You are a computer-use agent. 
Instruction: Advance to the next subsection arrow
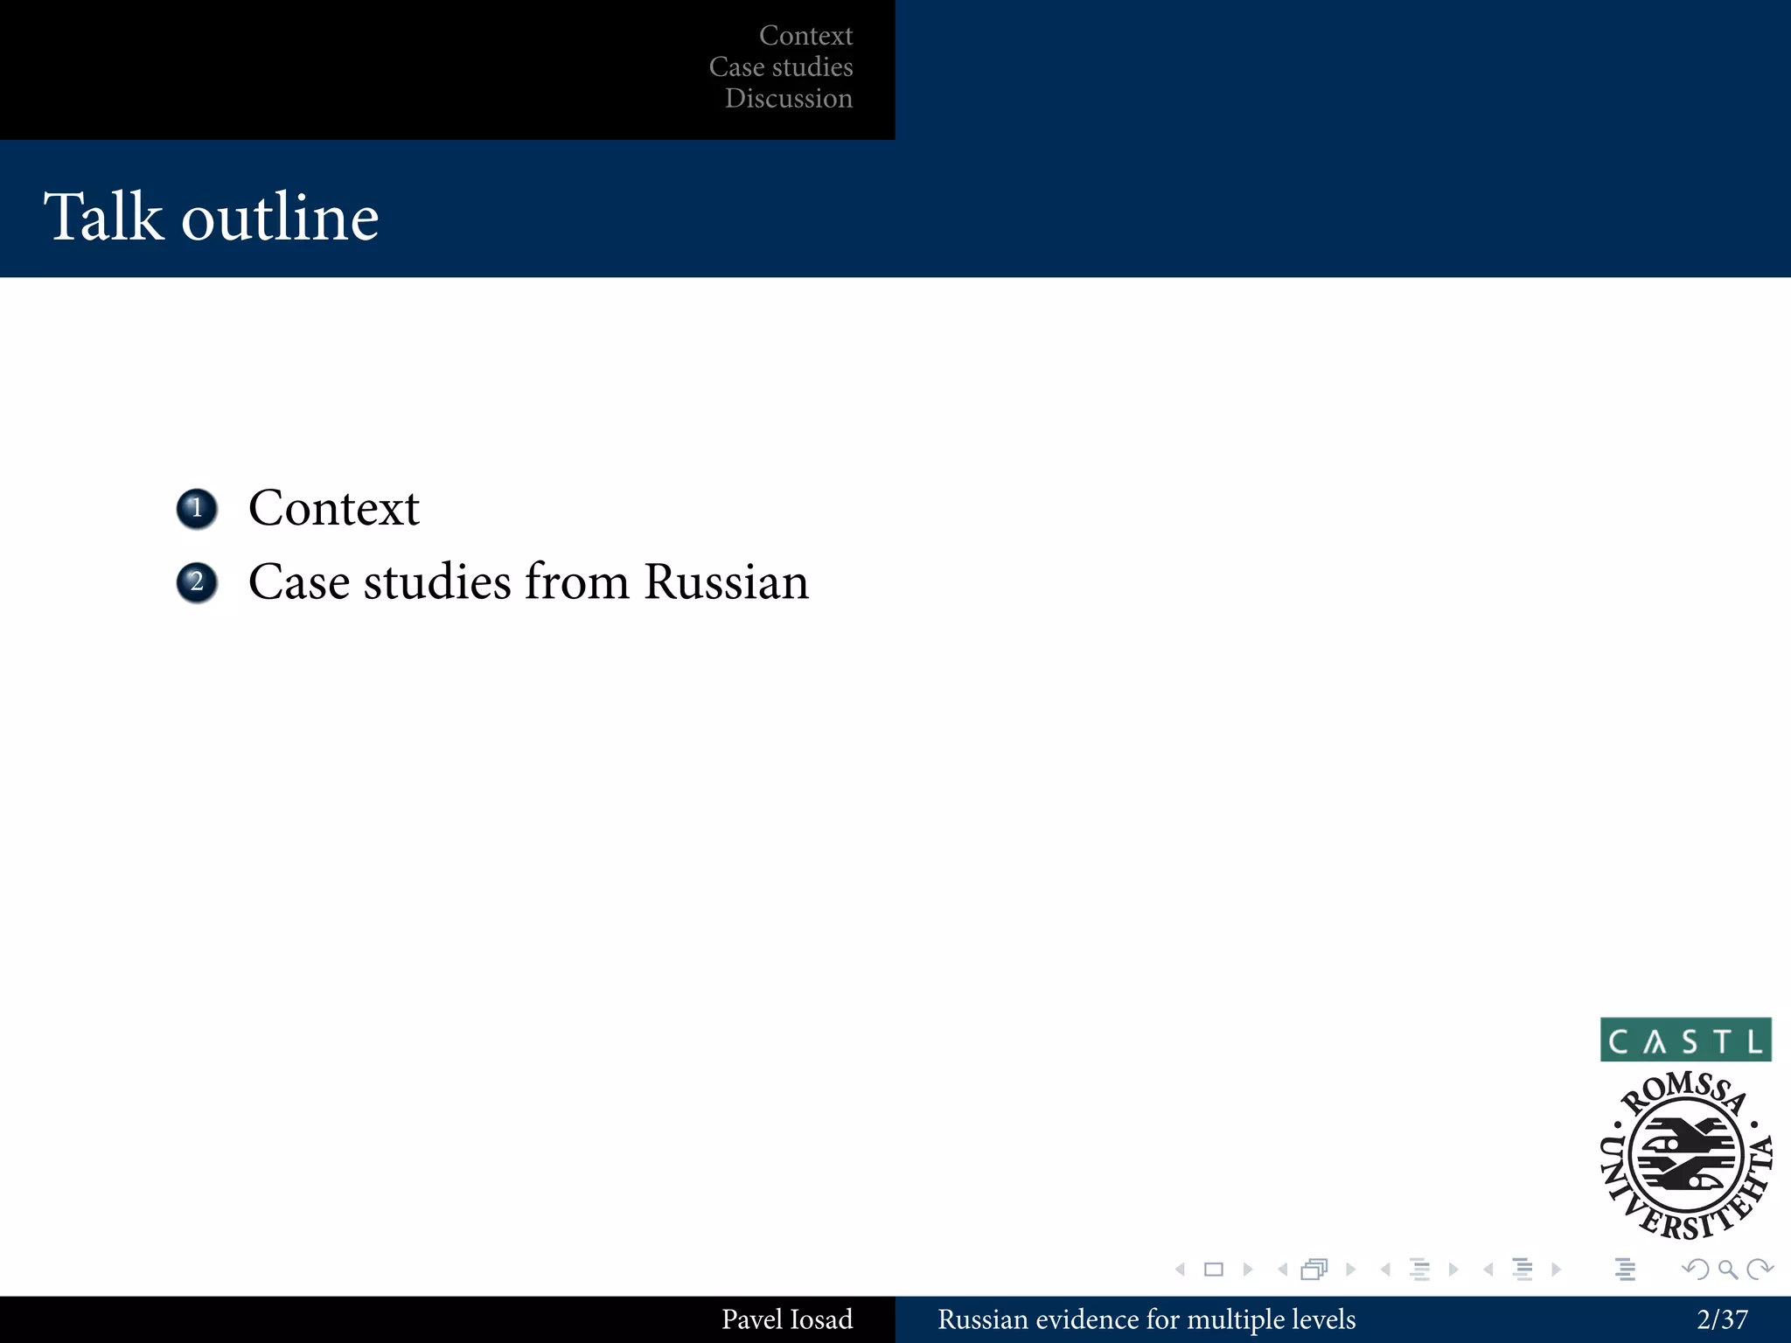coord(1453,1270)
